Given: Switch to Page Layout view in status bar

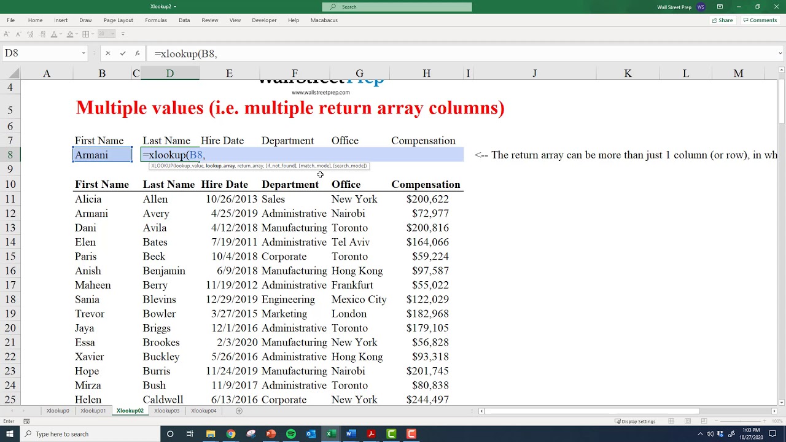Looking at the screenshot, I should click(x=688, y=421).
